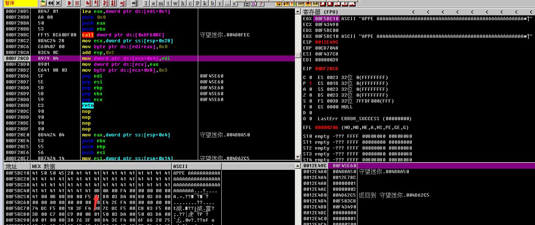The width and height of the screenshot is (535, 225).
Task: Show the breakpoints window (b)
Action: click(212, 3)
